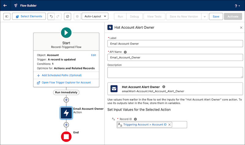The width and height of the screenshot is (245, 145).
Task: Close the Hot Account Alert Owner panel
Action: pos(241,27)
